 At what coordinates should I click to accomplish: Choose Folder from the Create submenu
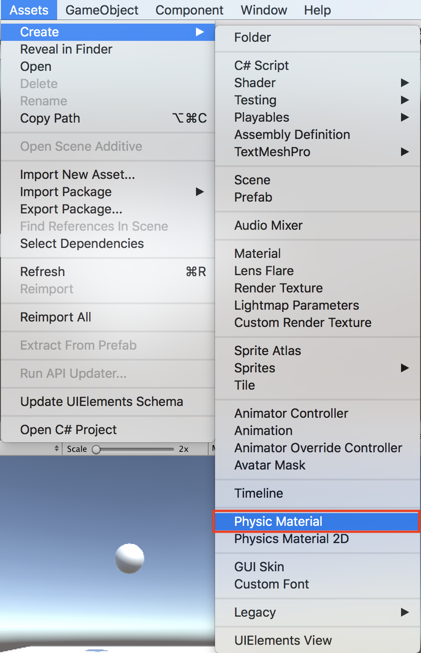(252, 37)
